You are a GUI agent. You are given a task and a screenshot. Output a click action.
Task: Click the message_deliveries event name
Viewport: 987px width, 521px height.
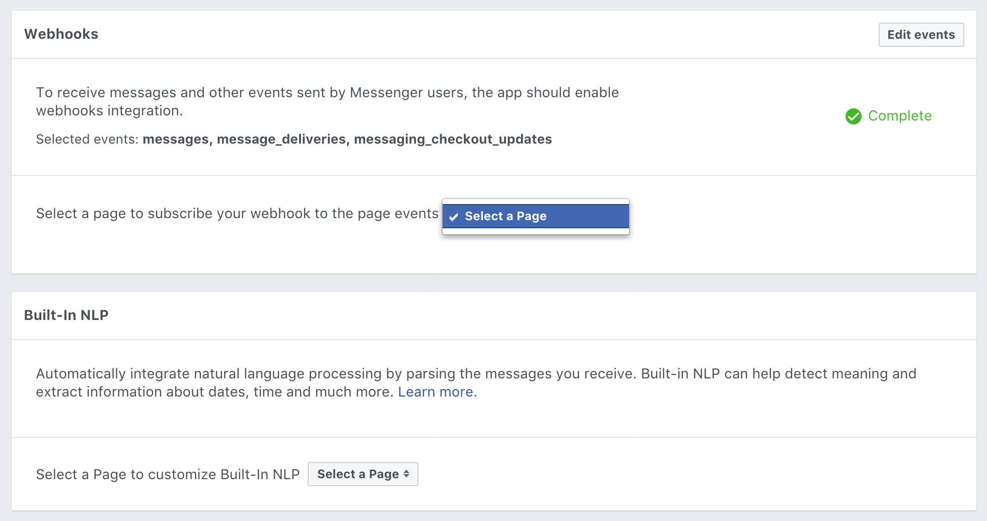281,140
